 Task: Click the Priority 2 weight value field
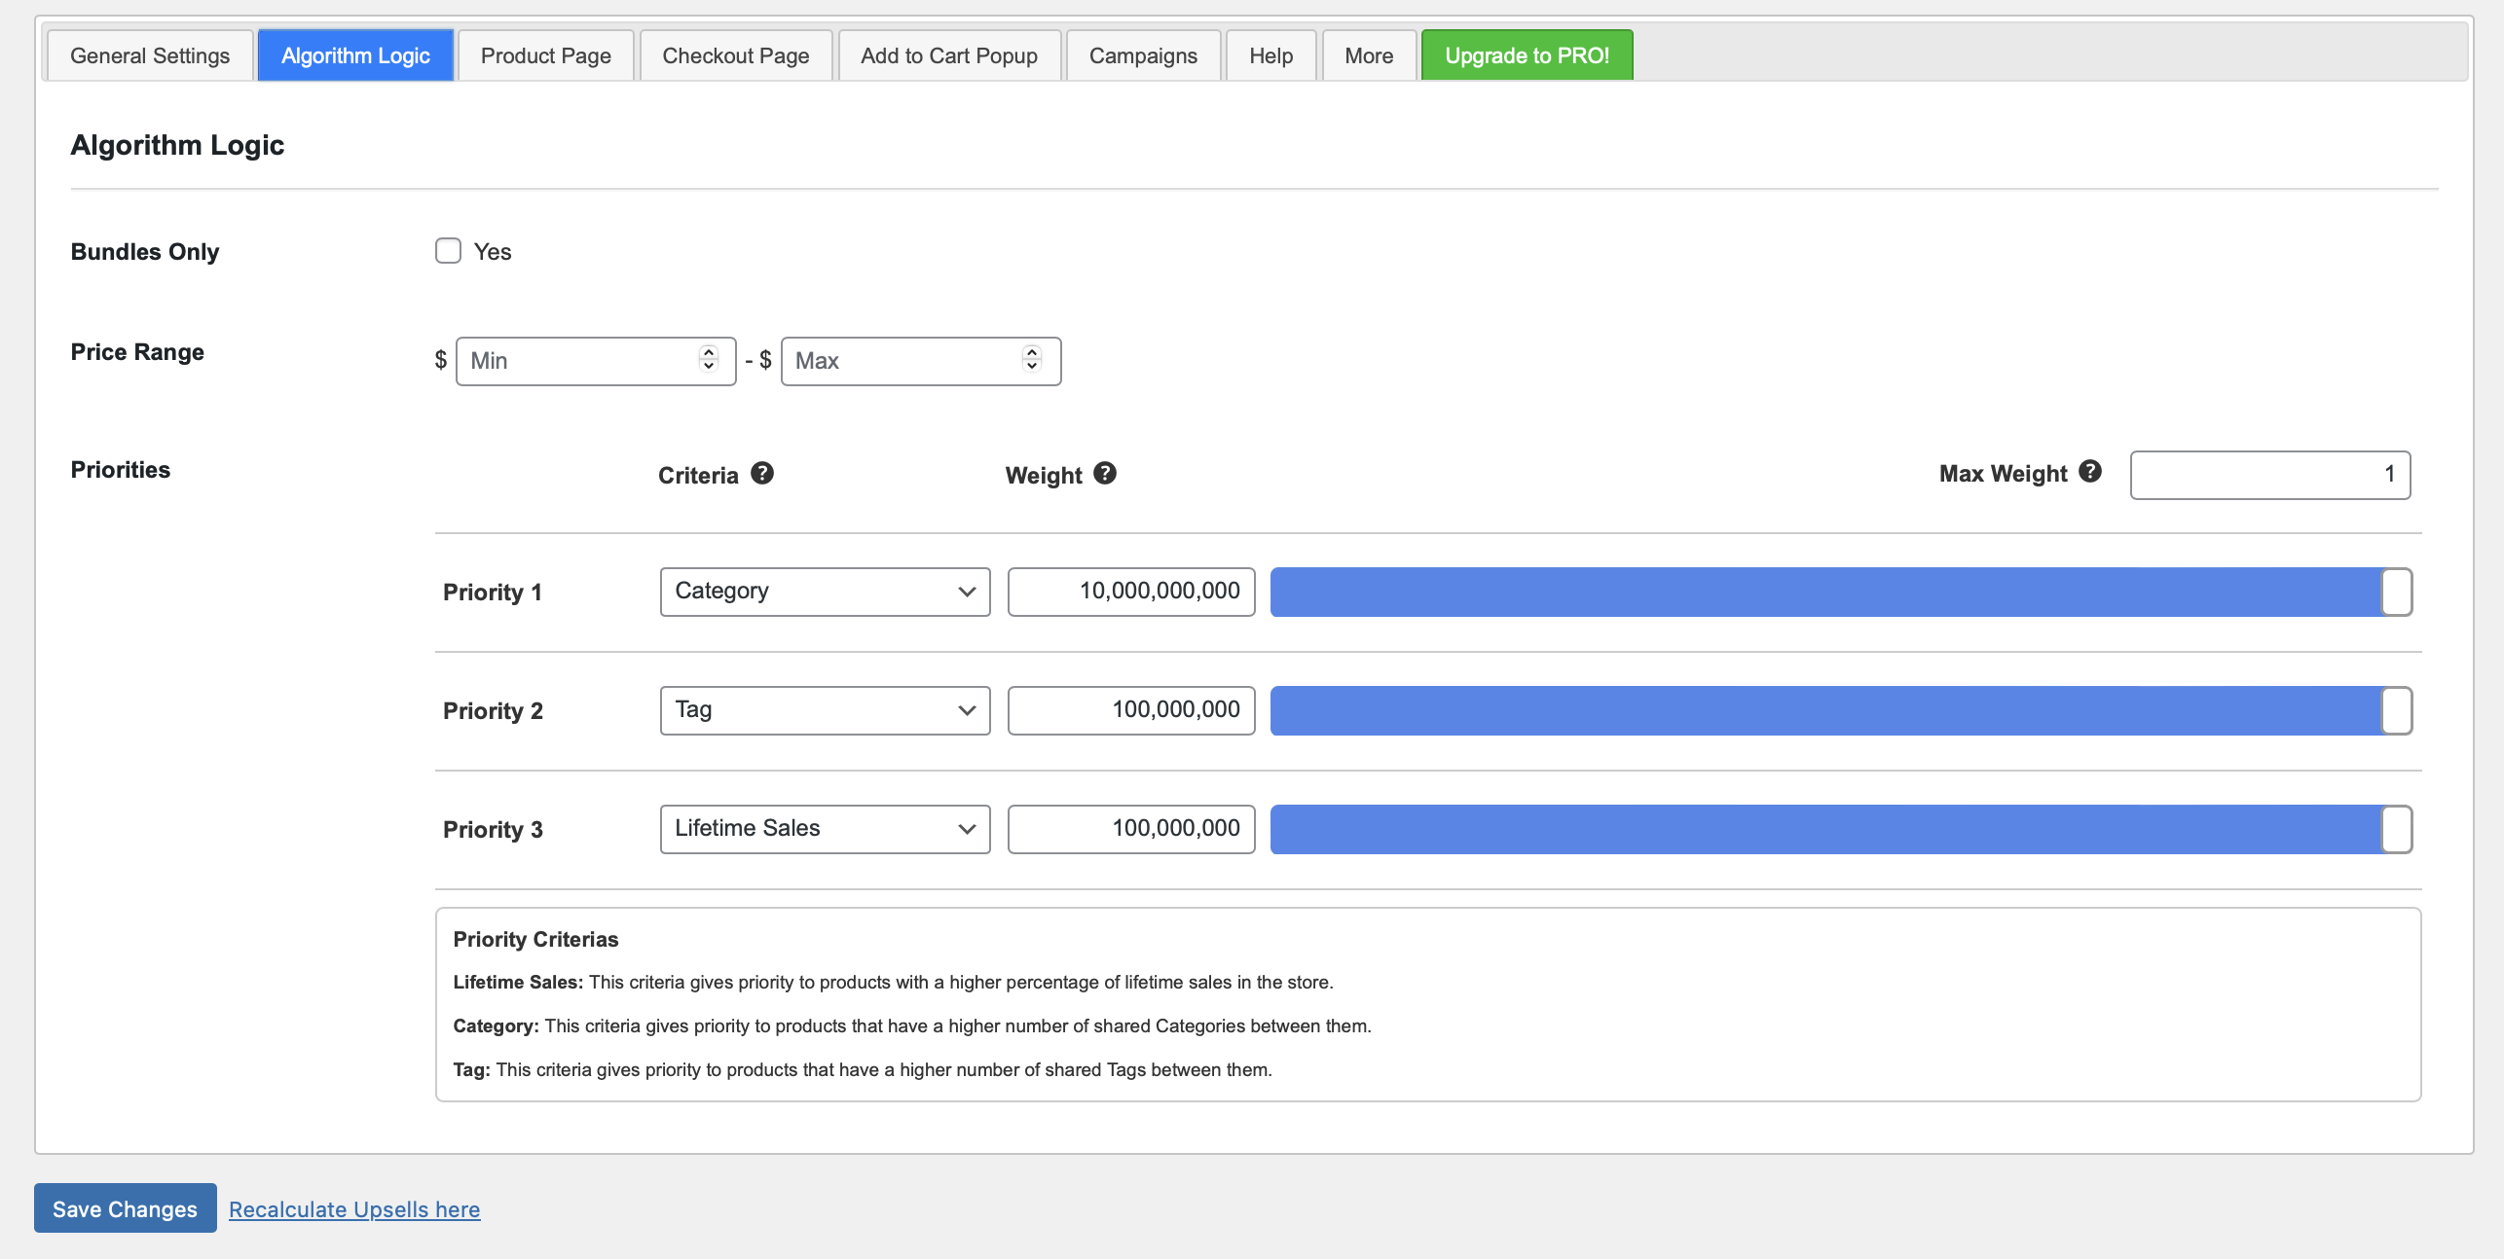click(1131, 710)
